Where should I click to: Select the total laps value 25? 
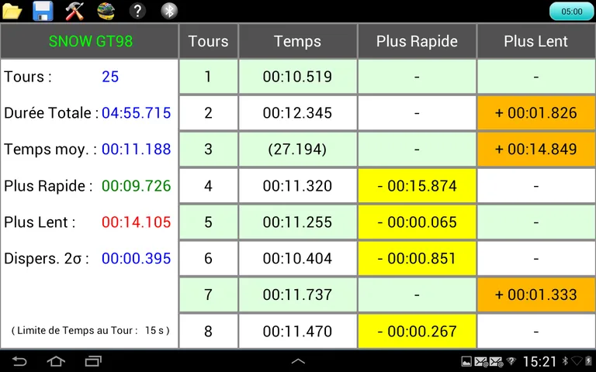click(x=110, y=77)
